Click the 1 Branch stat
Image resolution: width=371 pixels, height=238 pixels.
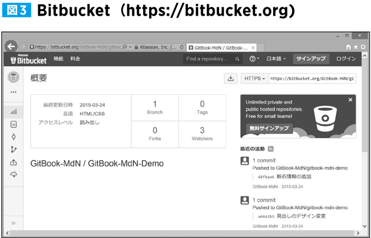155,107
